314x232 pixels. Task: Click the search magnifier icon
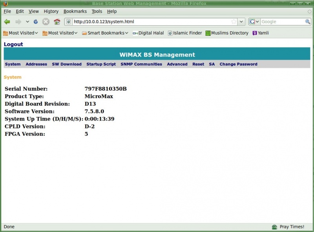click(x=308, y=22)
